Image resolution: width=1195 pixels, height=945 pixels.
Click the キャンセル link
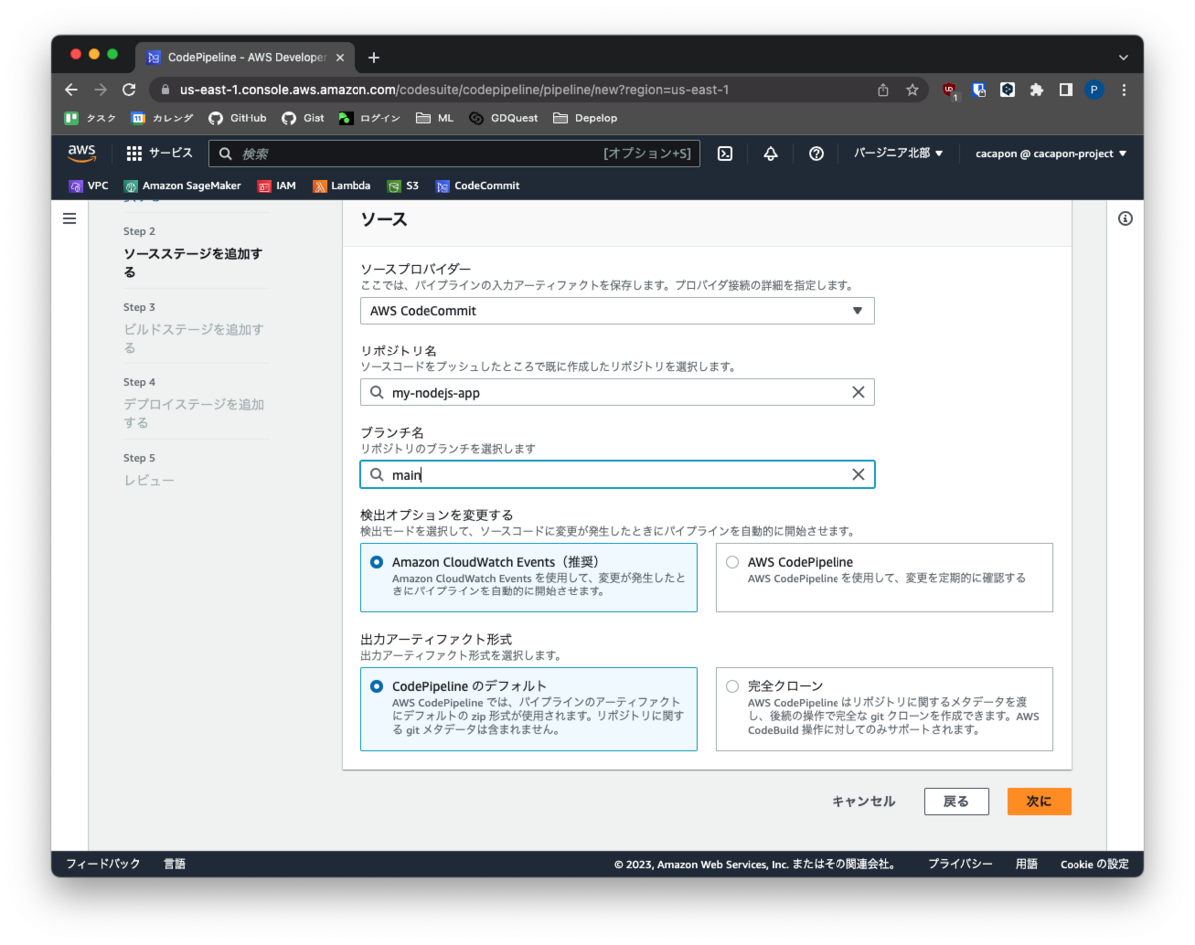click(x=862, y=801)
